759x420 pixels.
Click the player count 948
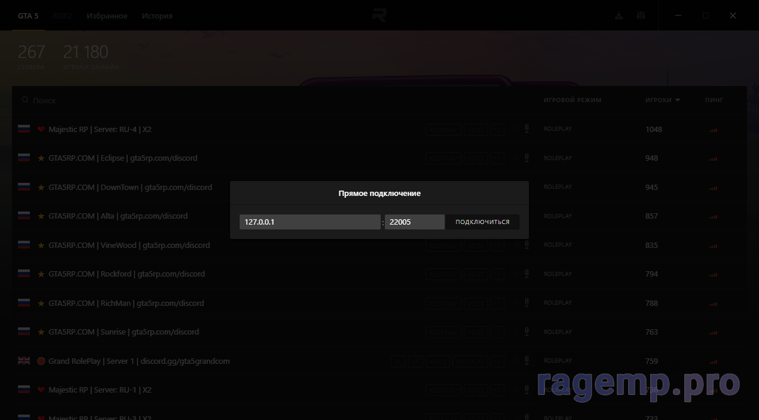[x=651, y=158]
